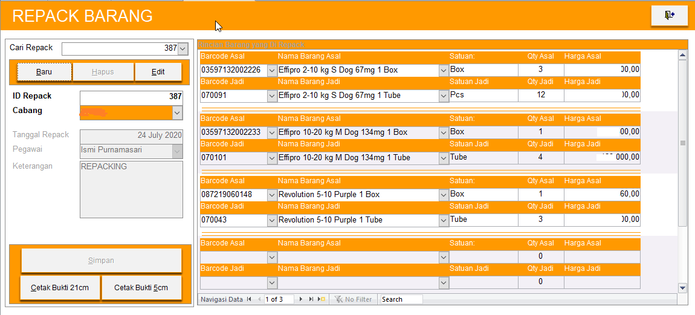Go to previous record in navigation bar
The height and width of the screenshot is (315, 695).
tap(259, 299)
